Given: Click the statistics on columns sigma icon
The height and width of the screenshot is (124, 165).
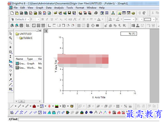Looking at the screenshot, I should (133, 26).
